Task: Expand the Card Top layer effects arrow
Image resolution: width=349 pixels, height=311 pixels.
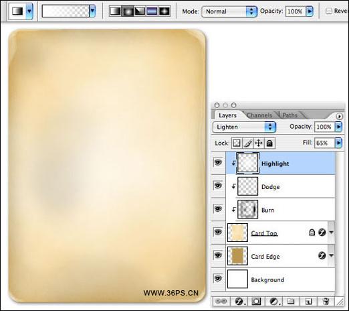Action: click(x=332, y=233)
